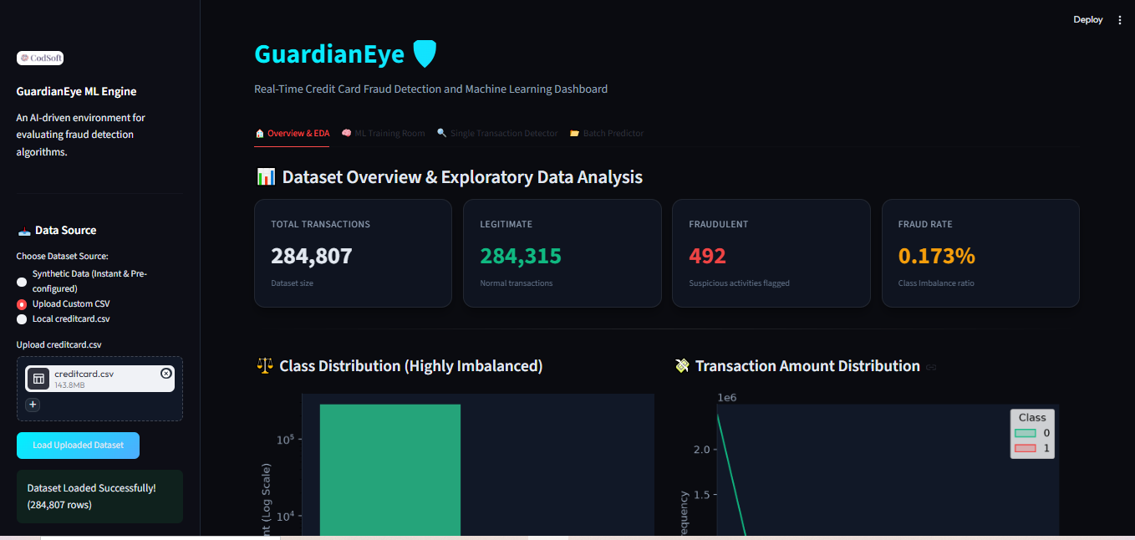1135x540 pixels.
Task: Open the three-dot main menu
Action: [x=1120, y=20]
